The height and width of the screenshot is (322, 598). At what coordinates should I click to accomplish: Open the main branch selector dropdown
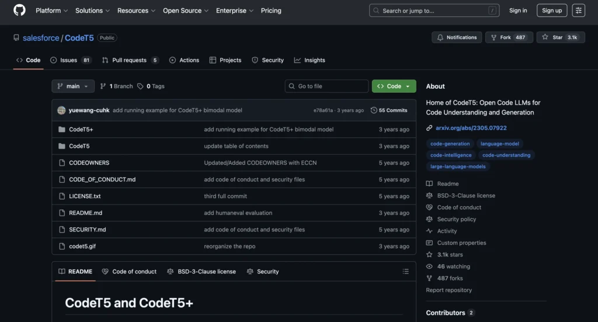click(73, 86)
